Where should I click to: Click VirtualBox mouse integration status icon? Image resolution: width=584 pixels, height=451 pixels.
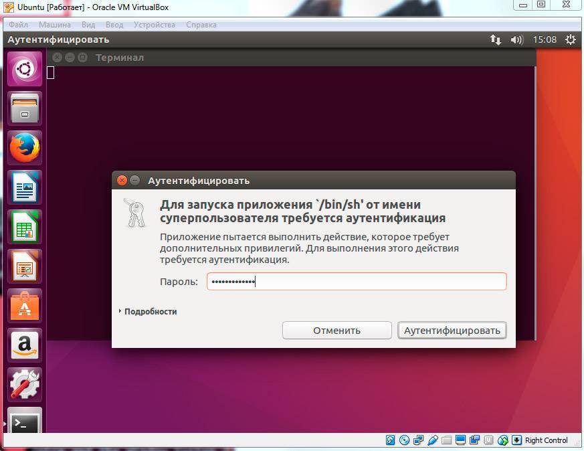503,440
